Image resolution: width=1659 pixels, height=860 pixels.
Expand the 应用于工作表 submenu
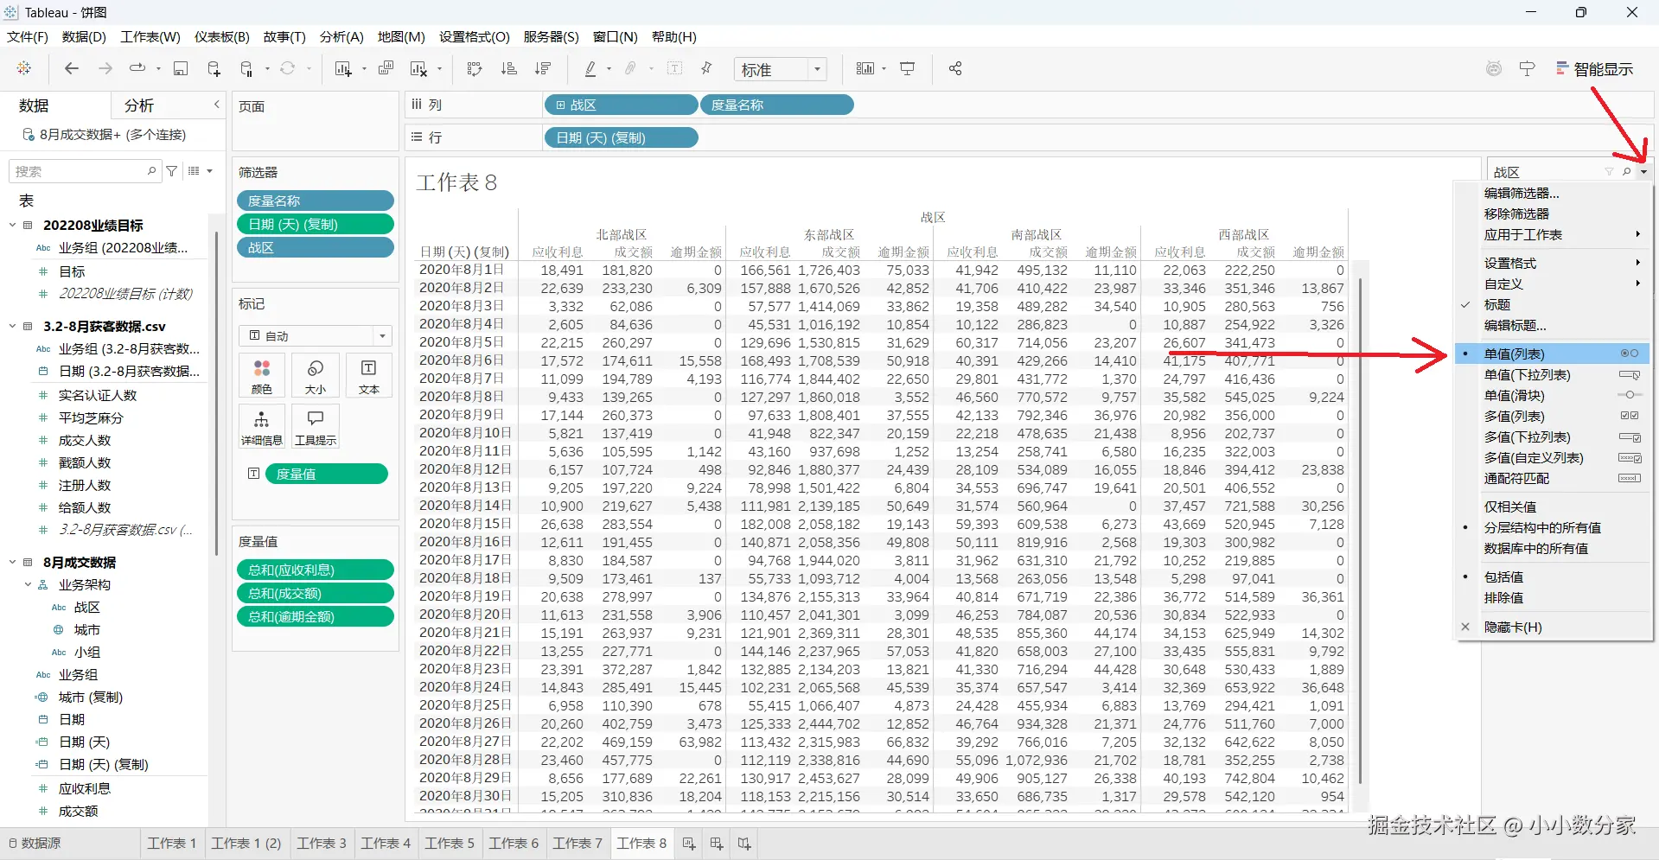pyautogui.click(x=1553, y=234)
